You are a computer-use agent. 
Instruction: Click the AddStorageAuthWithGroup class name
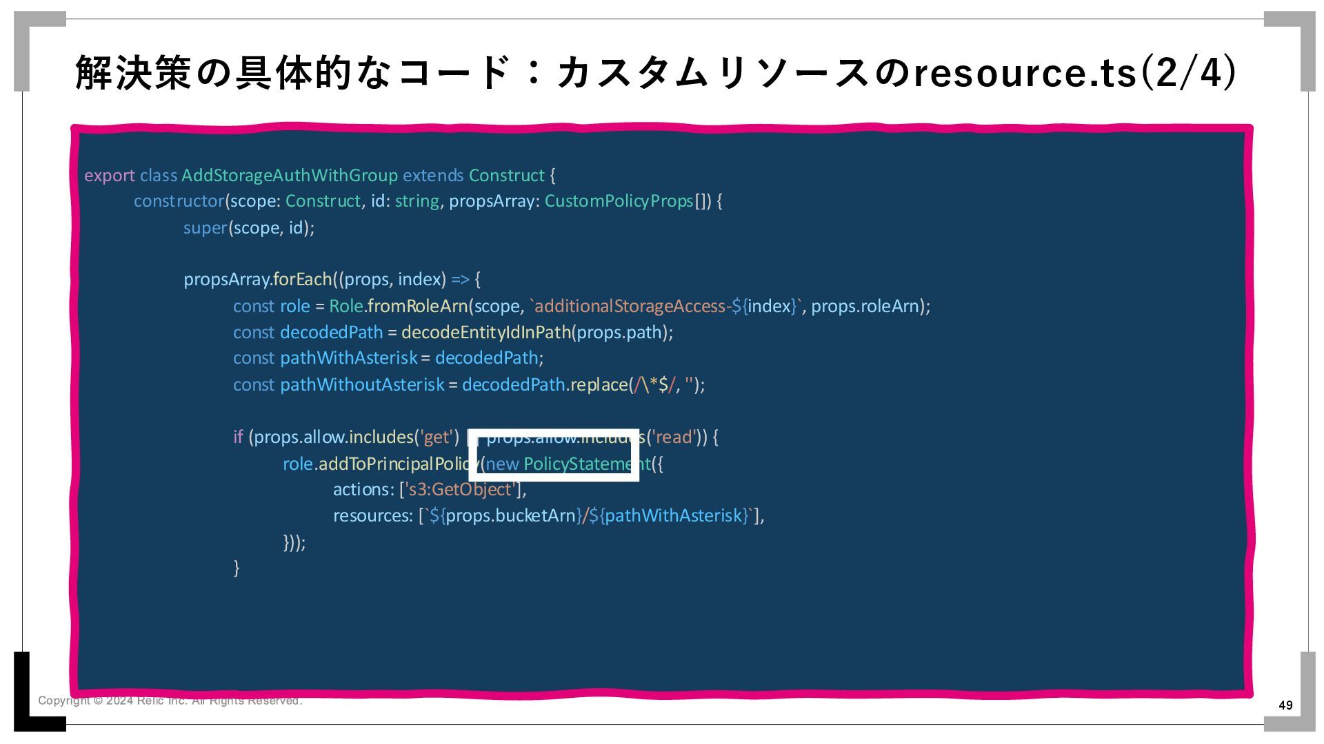pos(289,176)
